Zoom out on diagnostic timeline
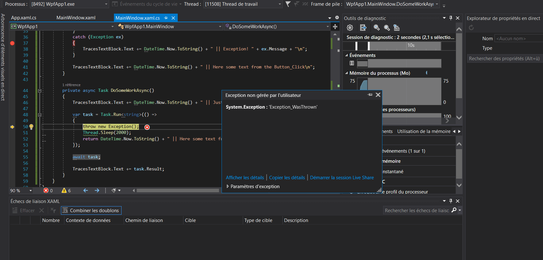 tap(387, 28)
